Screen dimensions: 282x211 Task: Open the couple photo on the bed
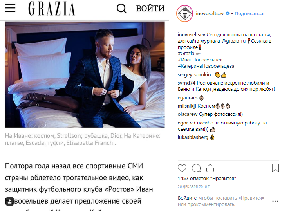pos(85,75)
